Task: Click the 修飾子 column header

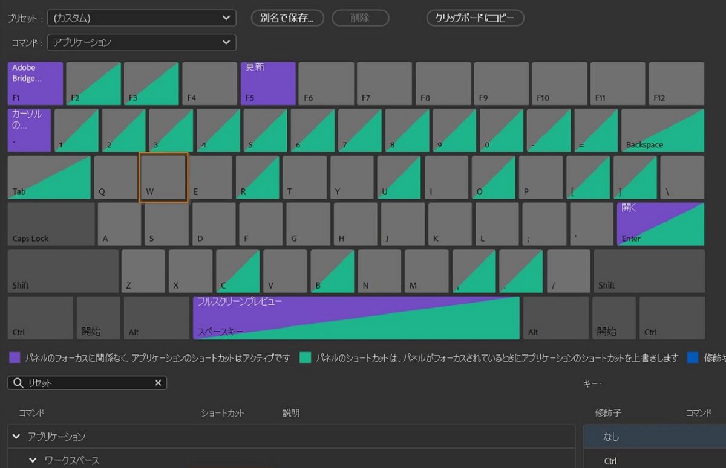Action: pyautogui.click(x=608, y=413)
